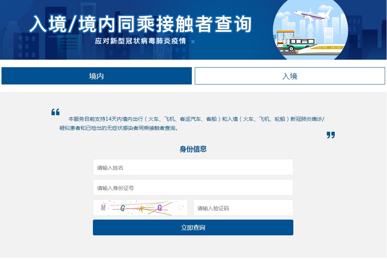387x259 pixels.
Task: Click the letter M in the captcha
Action: (x=103, y=208)
